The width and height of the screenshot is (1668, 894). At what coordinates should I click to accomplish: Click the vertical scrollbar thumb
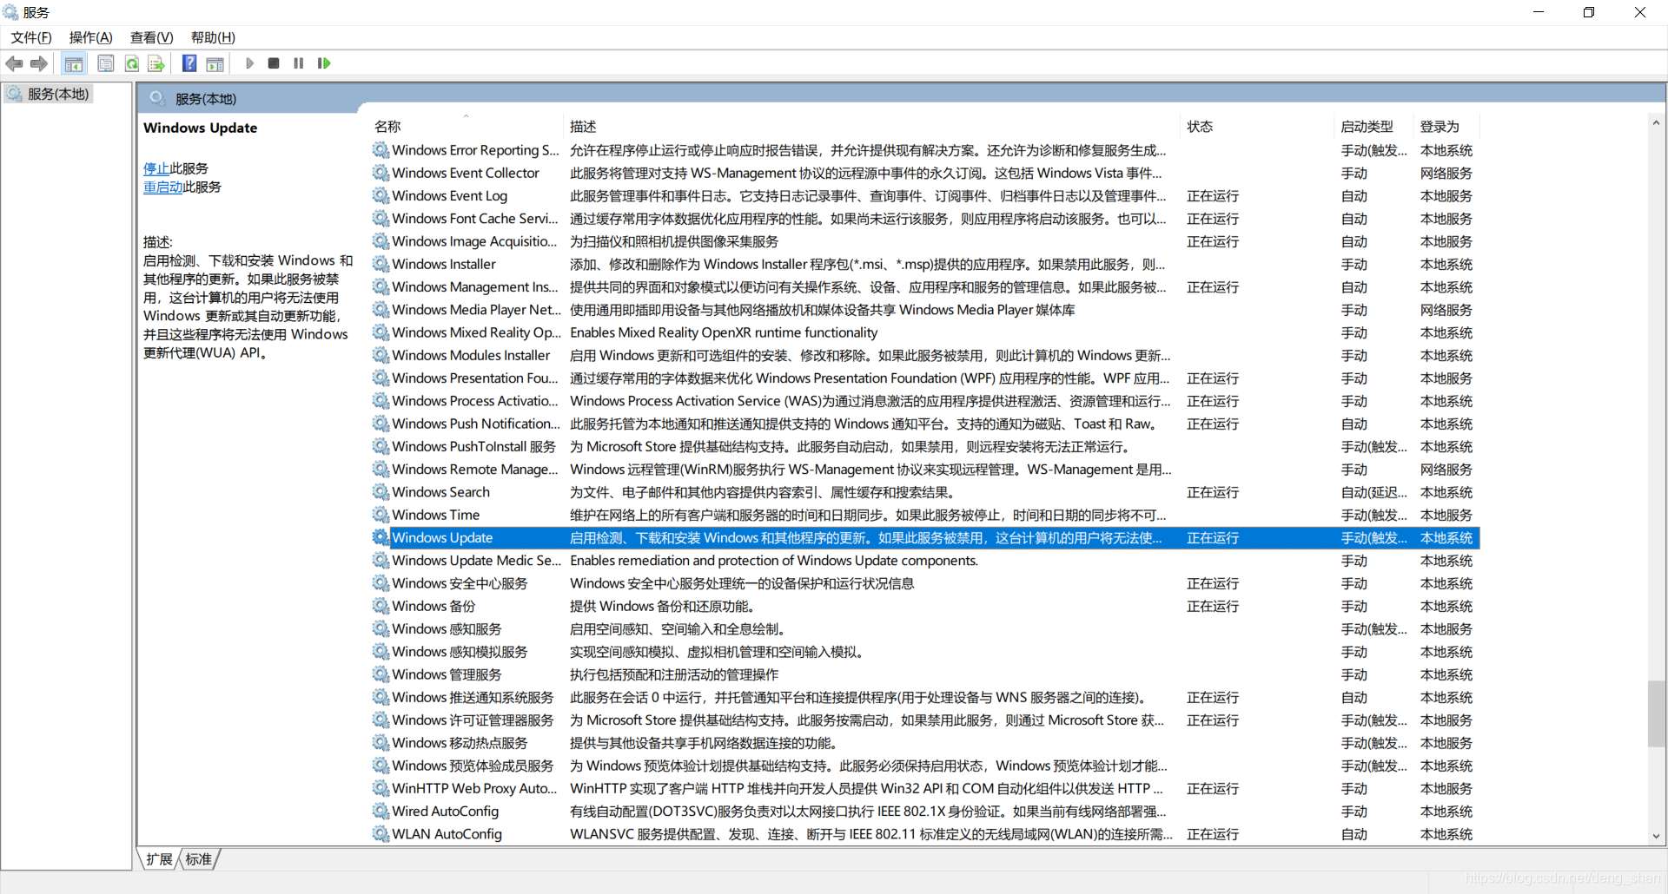pos(1656,713)
